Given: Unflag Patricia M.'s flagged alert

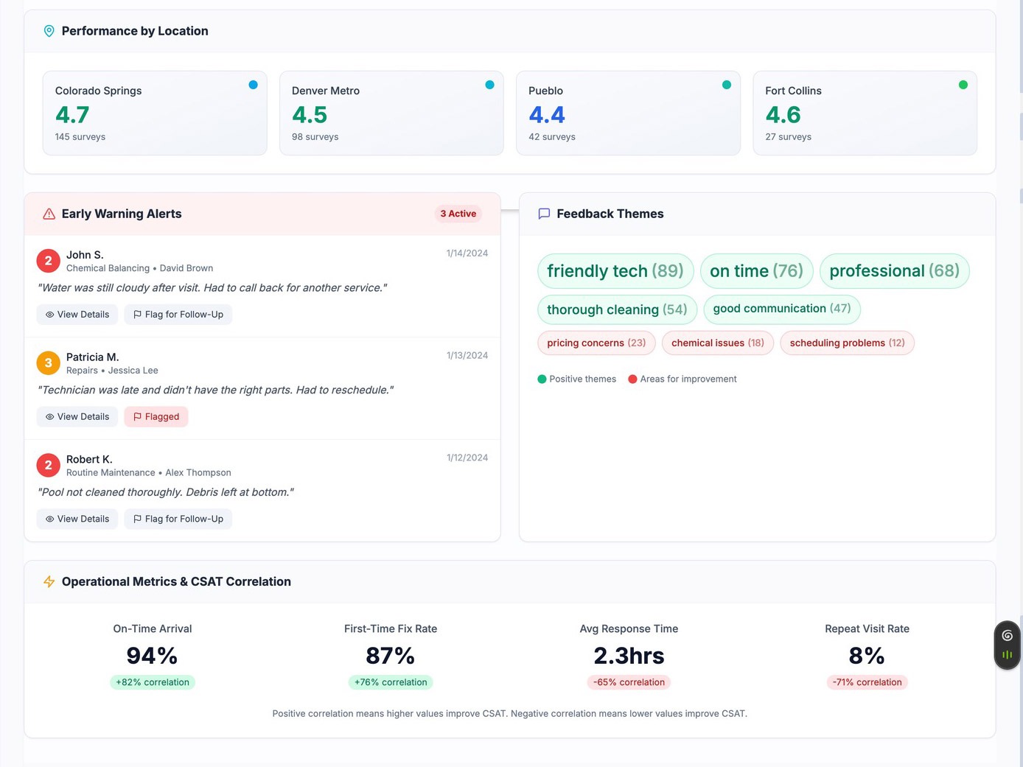Looking at the screenshot, I should click(x=156, y=417).
